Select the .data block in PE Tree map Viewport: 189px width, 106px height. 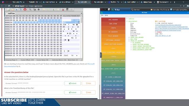pos(113,65)
